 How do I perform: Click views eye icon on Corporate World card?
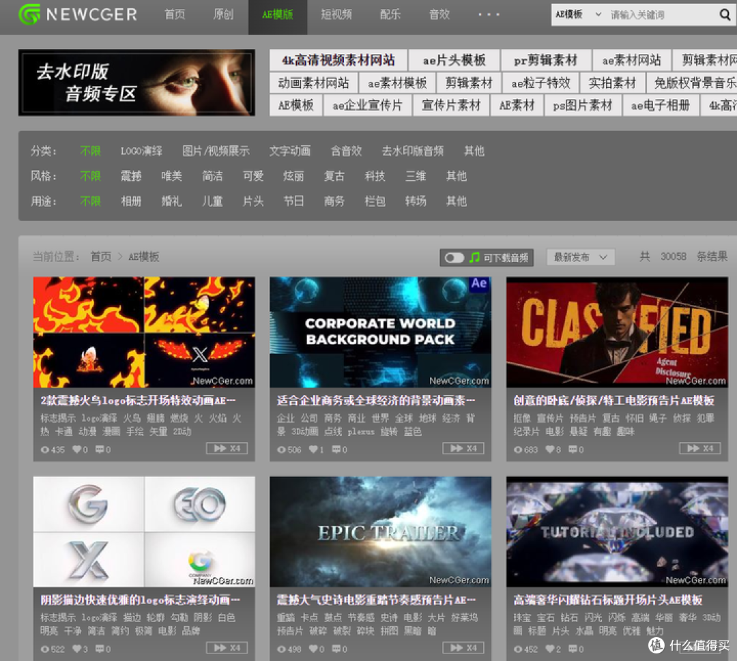click(x=281, y=450)
